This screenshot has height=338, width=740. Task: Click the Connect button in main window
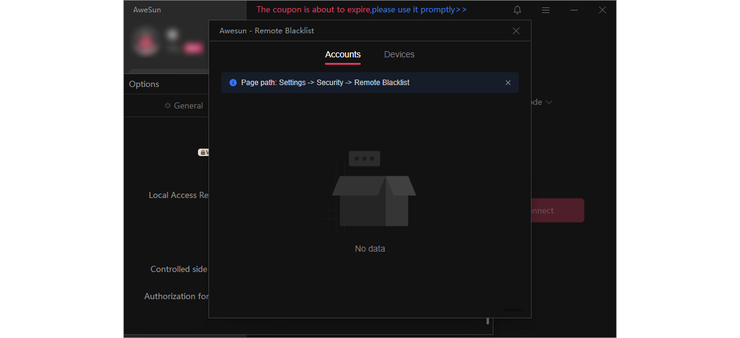[557, 210]
